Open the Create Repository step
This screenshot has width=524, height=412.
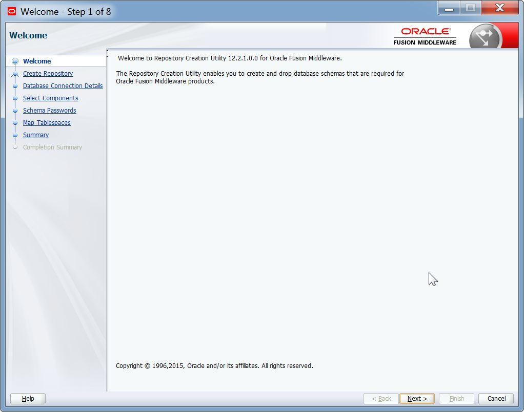pyautogui.click(x=48, y=73)
